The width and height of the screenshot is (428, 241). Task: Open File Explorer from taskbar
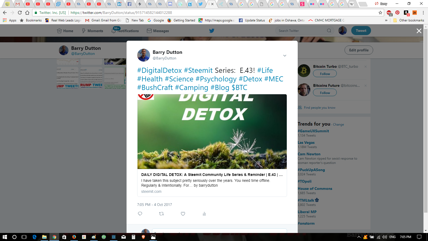pos(44,237)
